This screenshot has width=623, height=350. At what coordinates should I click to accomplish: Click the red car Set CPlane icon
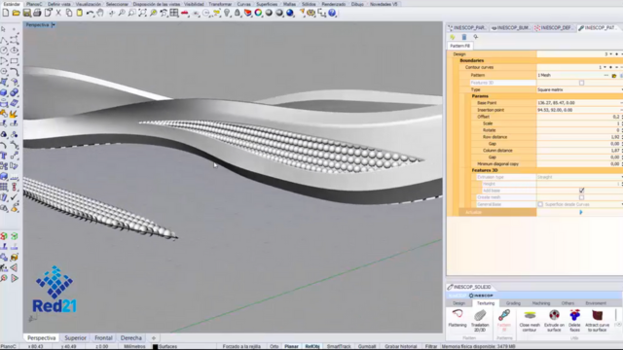pyautogui.click(x=185, y=13)
